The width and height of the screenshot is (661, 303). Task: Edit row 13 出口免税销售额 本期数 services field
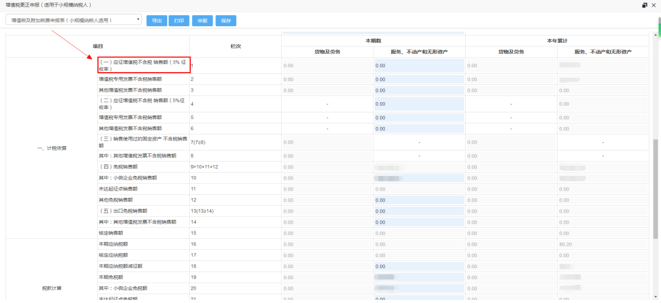419,211
